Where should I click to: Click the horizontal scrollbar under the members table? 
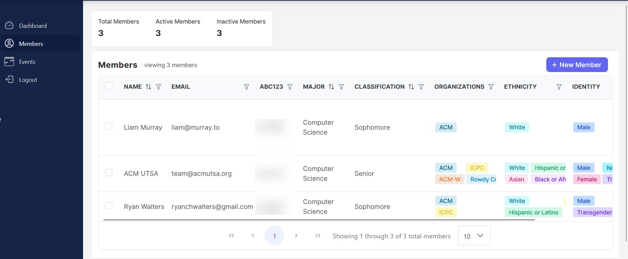pyautogui.click(x=319, y=220)
